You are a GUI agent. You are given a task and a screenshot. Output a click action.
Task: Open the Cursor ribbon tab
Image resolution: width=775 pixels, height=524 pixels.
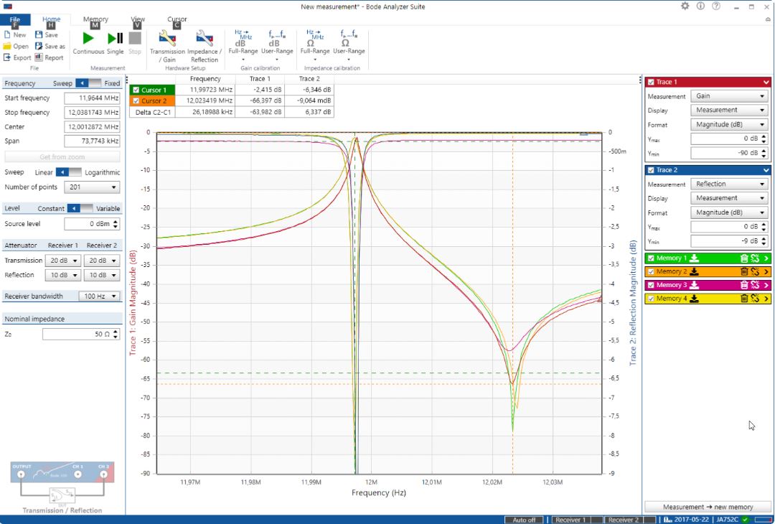pyautogui.click(x=177, y=19)
